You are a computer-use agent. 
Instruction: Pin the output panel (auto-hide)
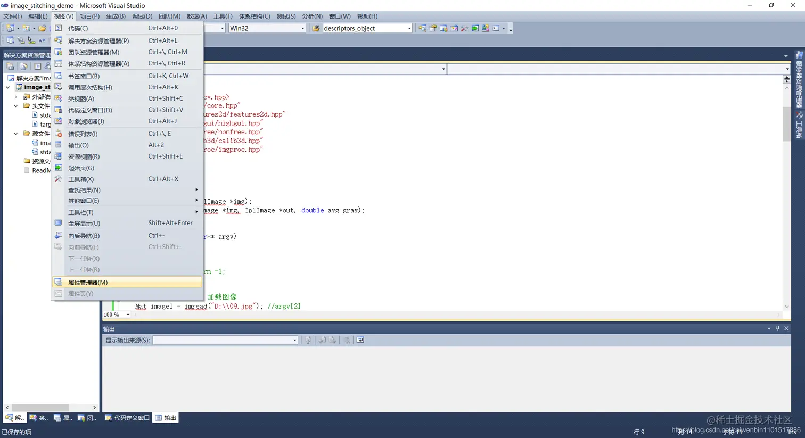[778, 328]
